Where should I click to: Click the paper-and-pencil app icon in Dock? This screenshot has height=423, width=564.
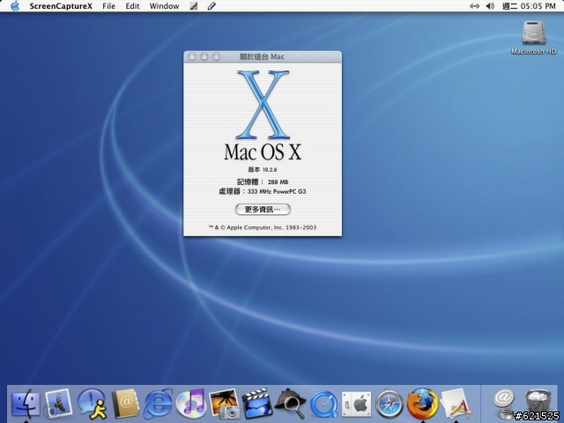[x=456, y=404]
